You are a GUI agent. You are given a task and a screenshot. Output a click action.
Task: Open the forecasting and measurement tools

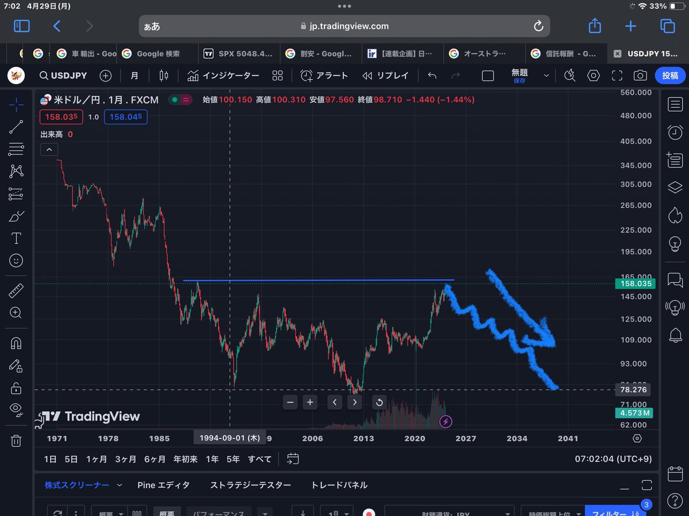pos(16,194)
